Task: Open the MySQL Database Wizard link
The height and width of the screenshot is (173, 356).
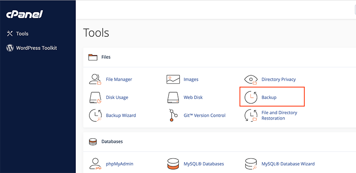Action: click(288, 164)
